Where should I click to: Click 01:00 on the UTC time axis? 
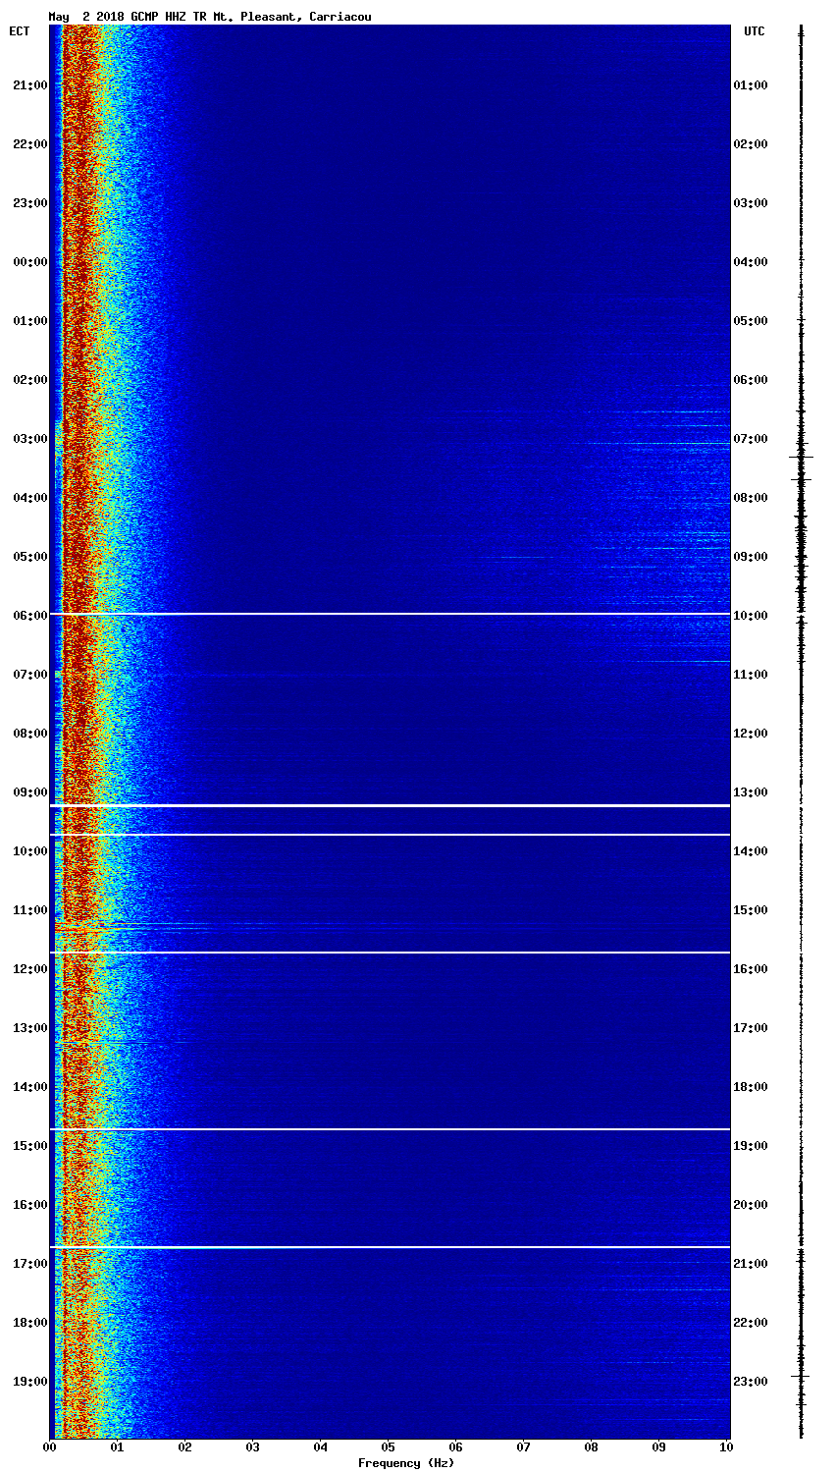(x=751, y=85)
